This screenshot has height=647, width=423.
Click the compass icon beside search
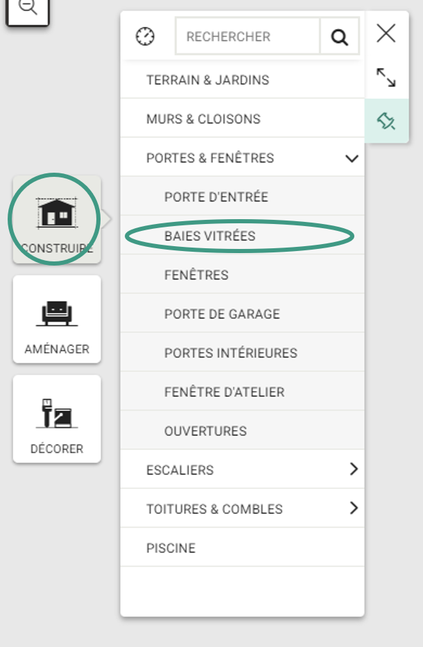(145, 36)
